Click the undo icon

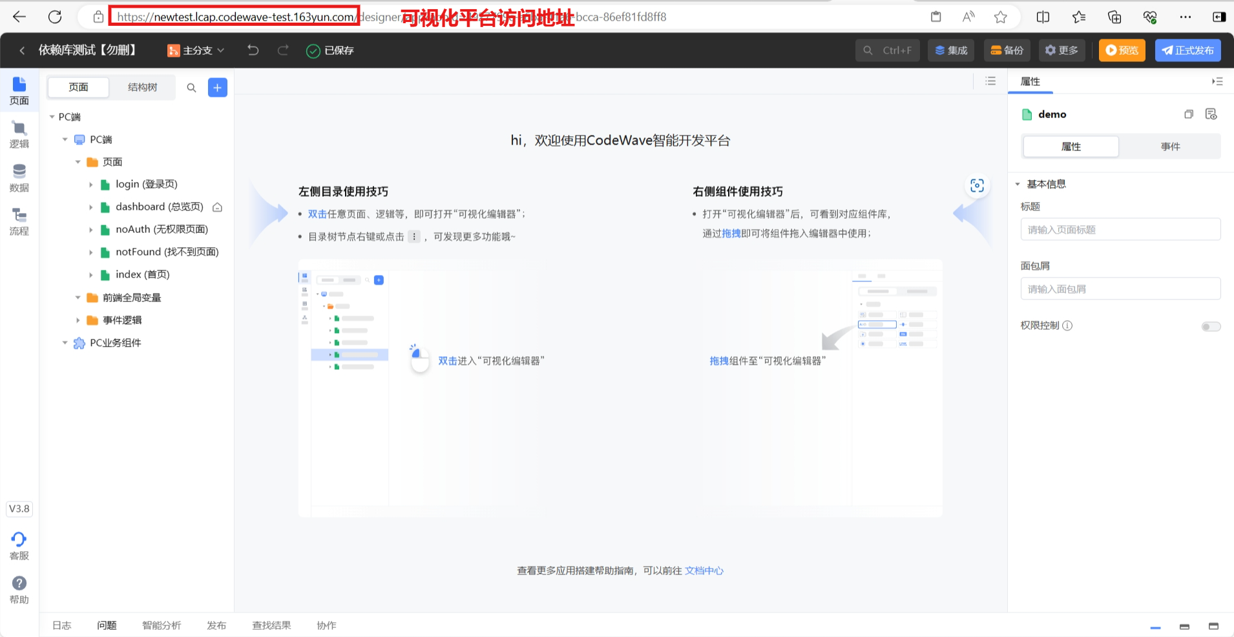pos(253,50)
